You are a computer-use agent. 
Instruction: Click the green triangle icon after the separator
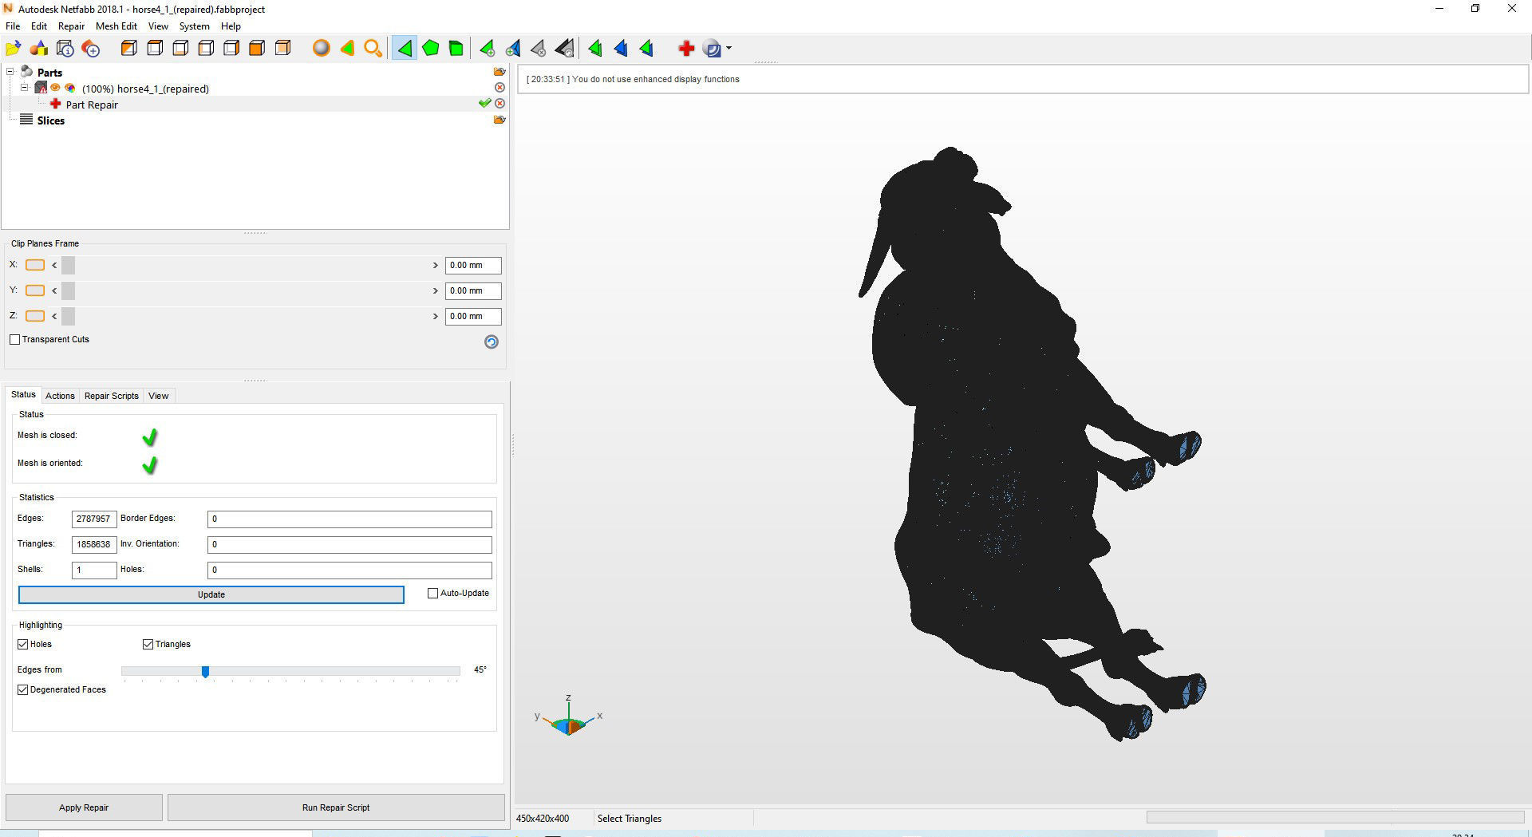pyautogui.click(x=595, y=49)
